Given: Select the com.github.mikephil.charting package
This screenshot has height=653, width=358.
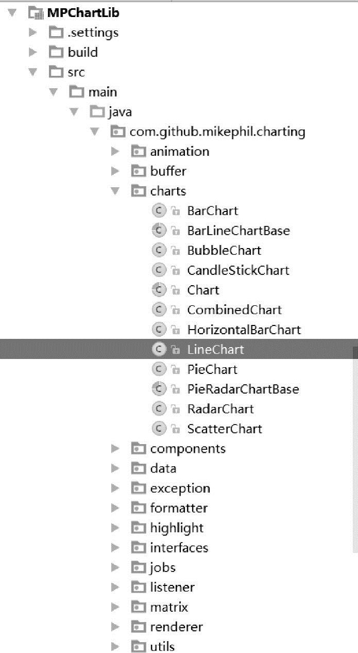Looking at the screenshot, I should pyautogui.click(x=217, y=132).
